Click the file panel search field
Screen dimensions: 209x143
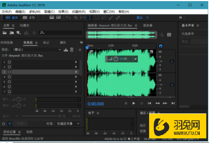[x=61, y=33]
